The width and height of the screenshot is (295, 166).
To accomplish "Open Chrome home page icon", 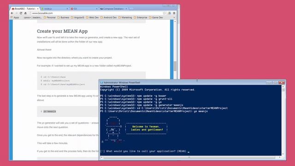I will (x=25, y=13).
